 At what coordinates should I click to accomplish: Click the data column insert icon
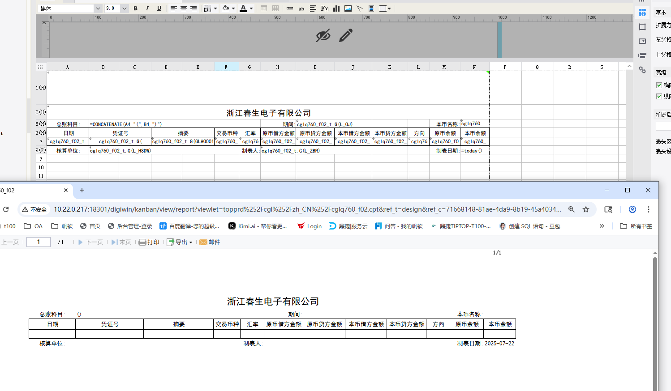(x=290, y=8)
